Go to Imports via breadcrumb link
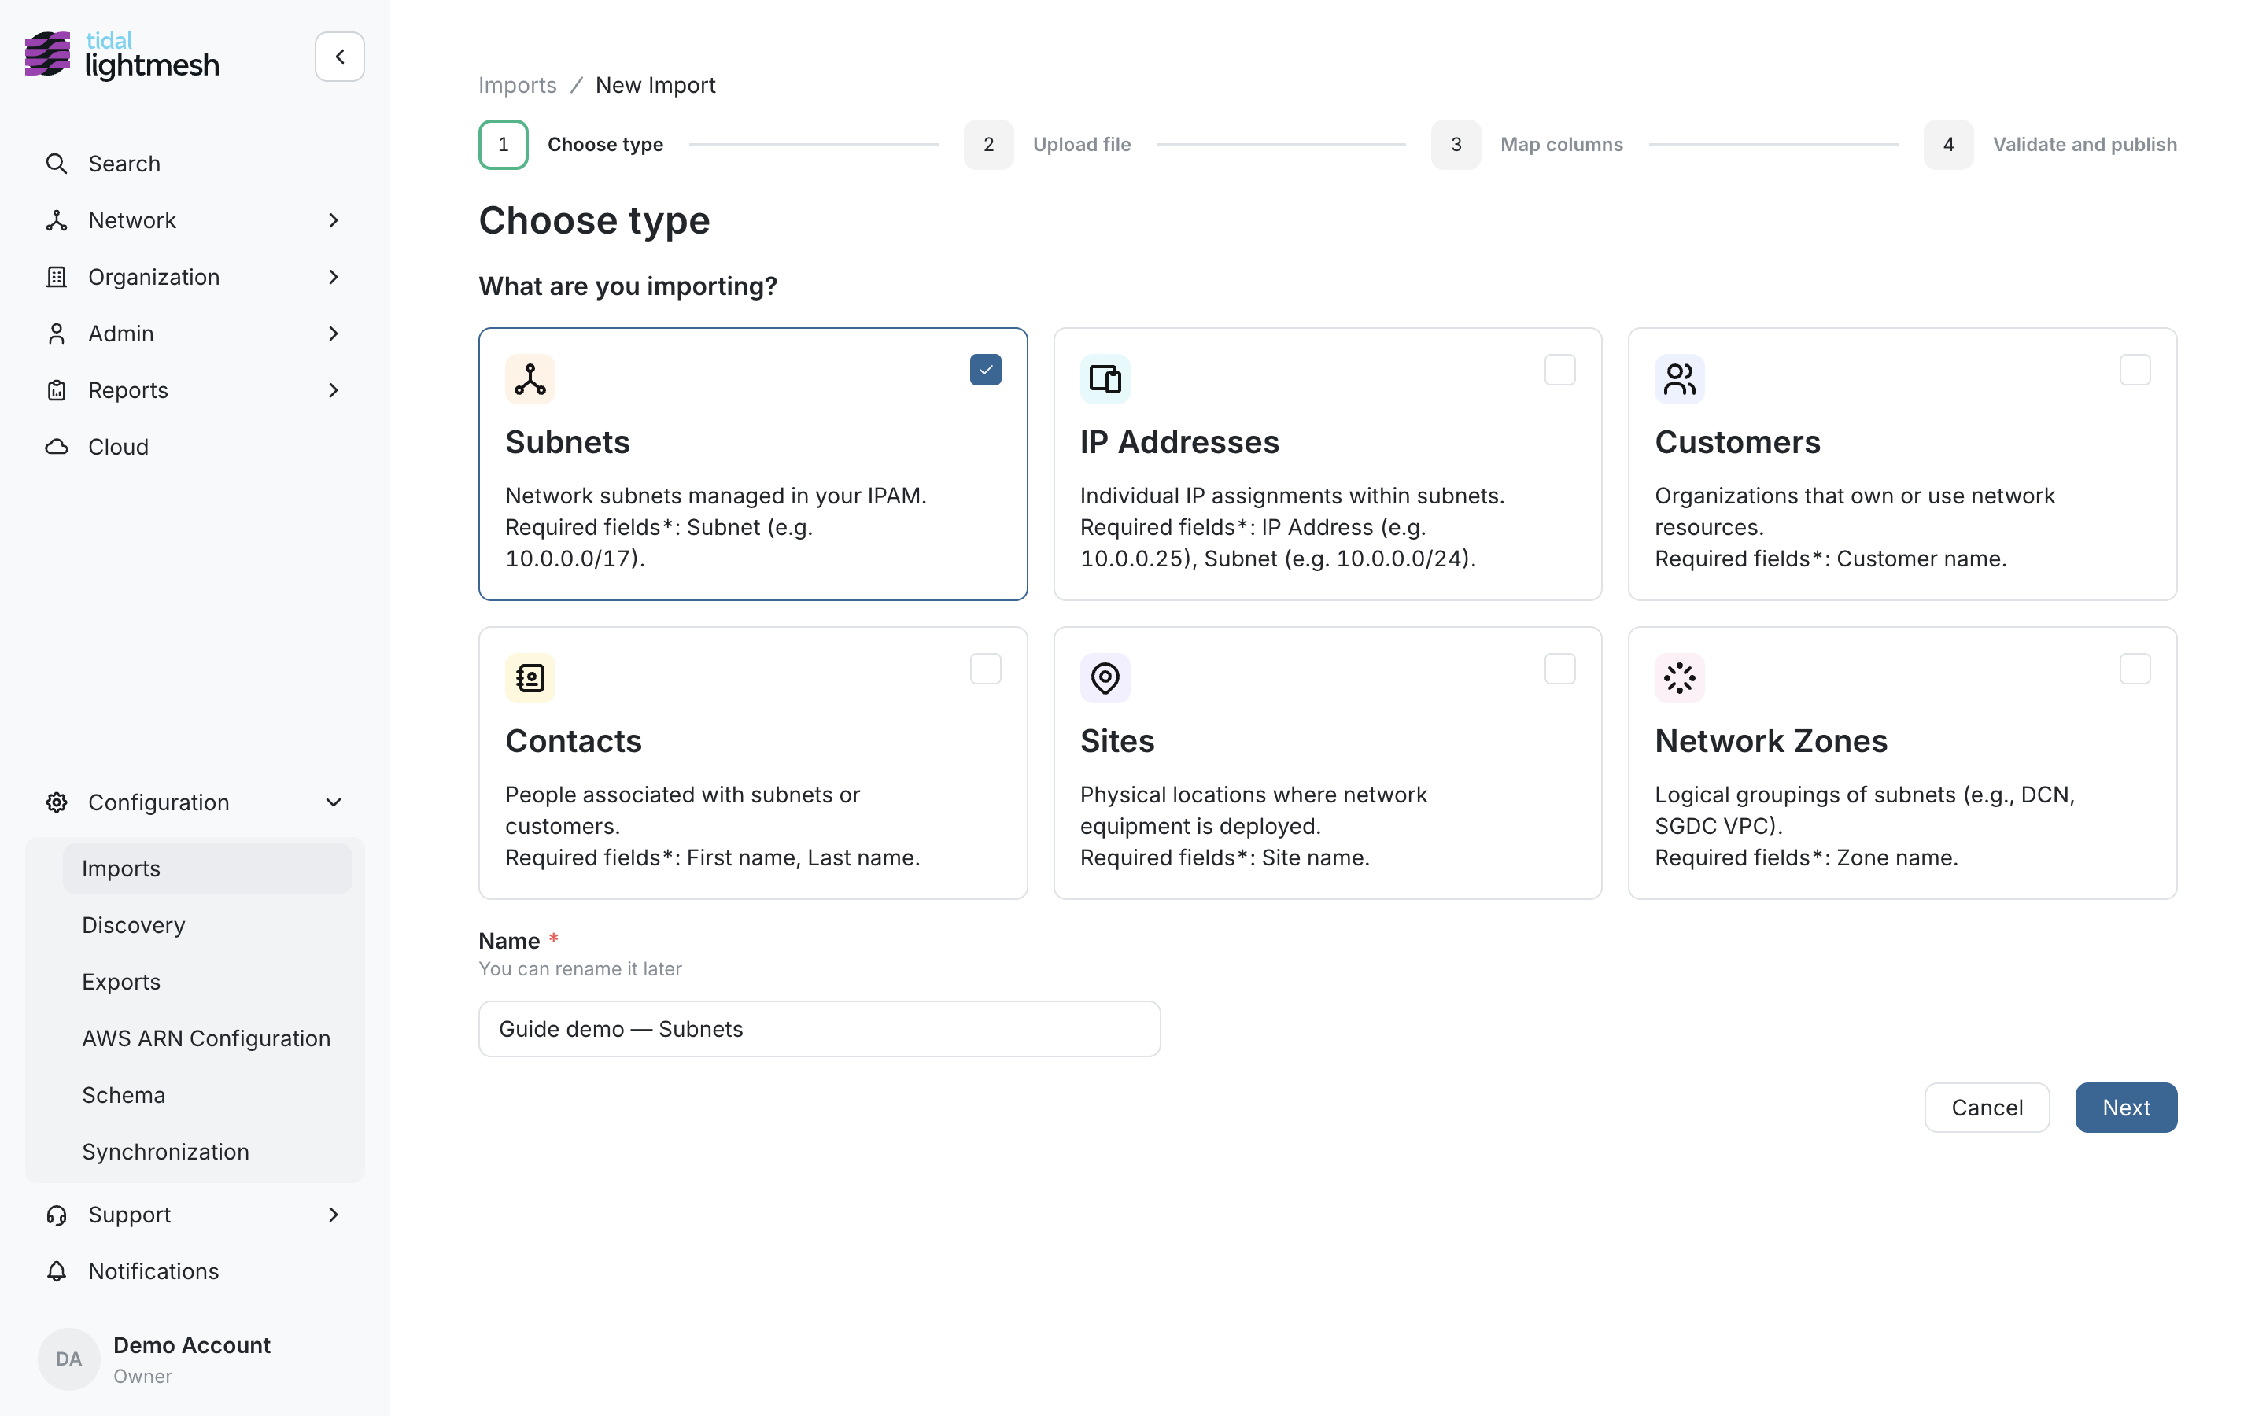The width and height of the screenshot is (2266, 1416). pyautogui.click(x=517, y=85)
